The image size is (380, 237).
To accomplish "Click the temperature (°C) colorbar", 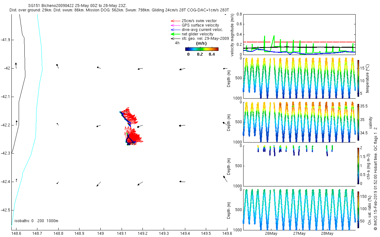I will 358,78.
